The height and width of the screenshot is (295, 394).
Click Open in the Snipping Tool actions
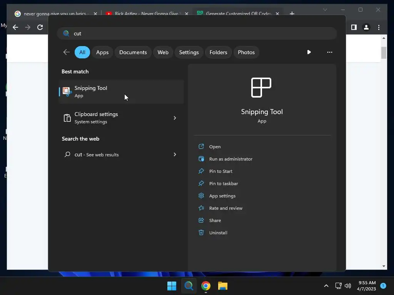[x=215, y=147]
